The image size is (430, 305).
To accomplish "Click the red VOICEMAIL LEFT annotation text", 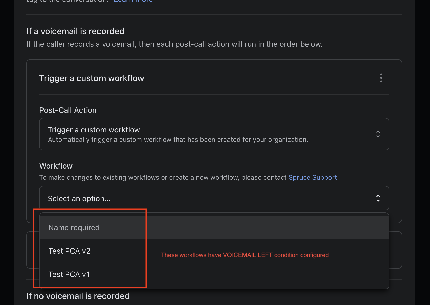I will point(245,255).
